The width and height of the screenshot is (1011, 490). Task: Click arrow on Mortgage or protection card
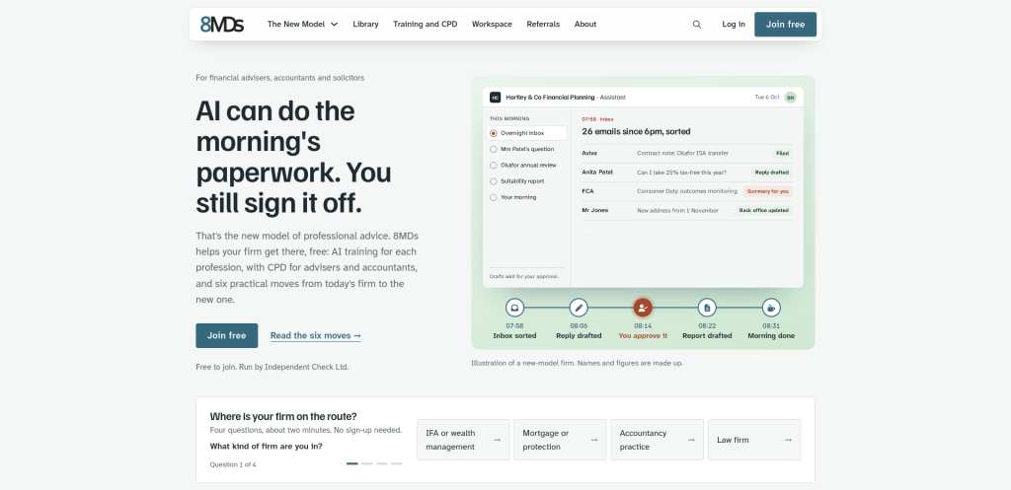593,440
